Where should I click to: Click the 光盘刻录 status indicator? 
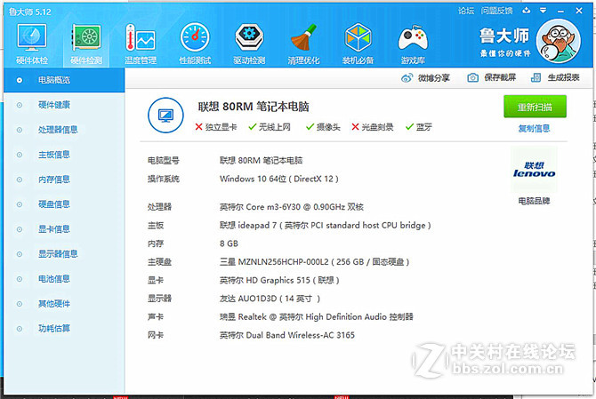(x=373, y=127)
